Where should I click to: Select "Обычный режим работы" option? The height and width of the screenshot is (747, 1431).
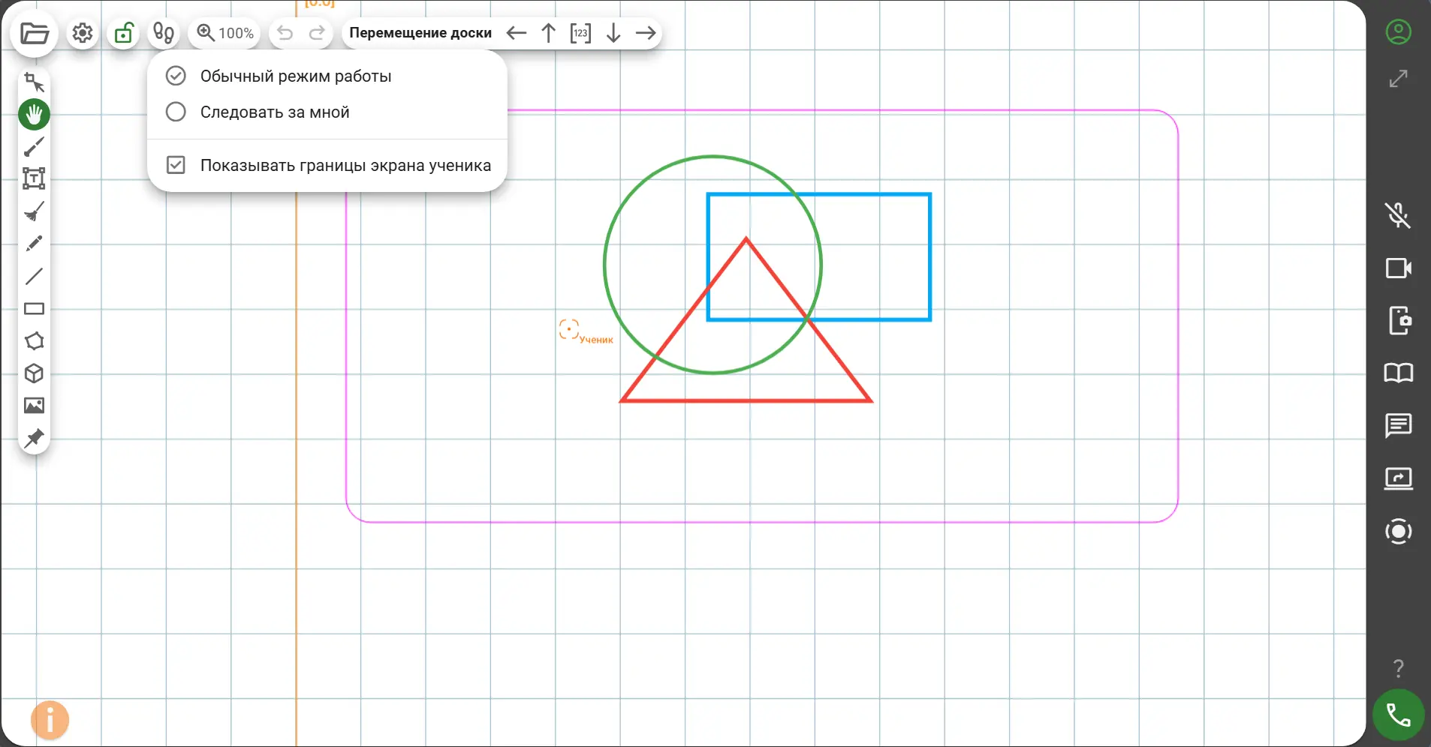click(295, 76)
